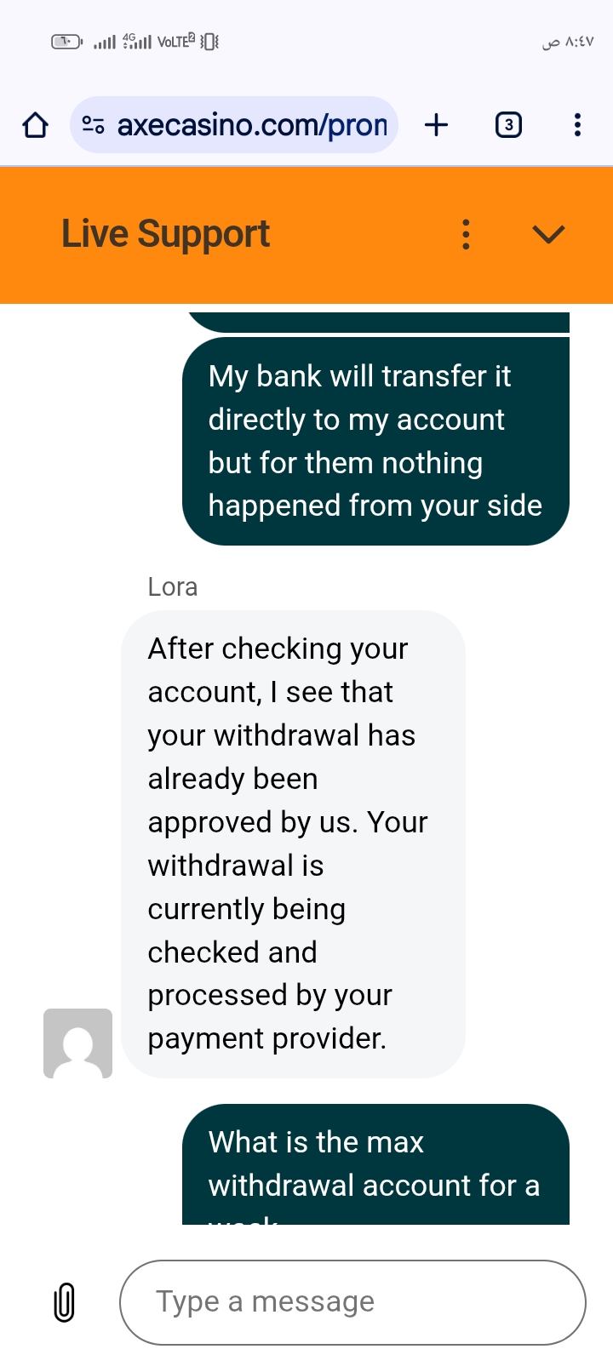Tap the "What is the max withdrawal" message

[x=375, y=1164]
